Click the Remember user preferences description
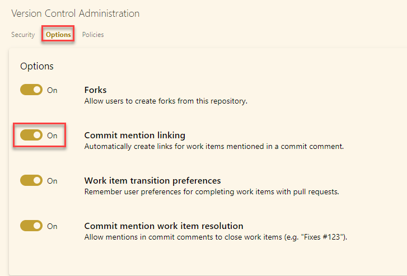The height and width of the screenshot is (276, 407). 212,192
